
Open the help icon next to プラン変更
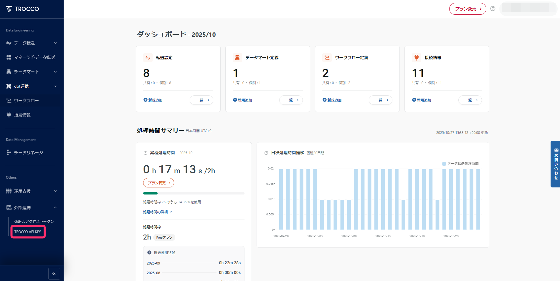click(493, 9)
